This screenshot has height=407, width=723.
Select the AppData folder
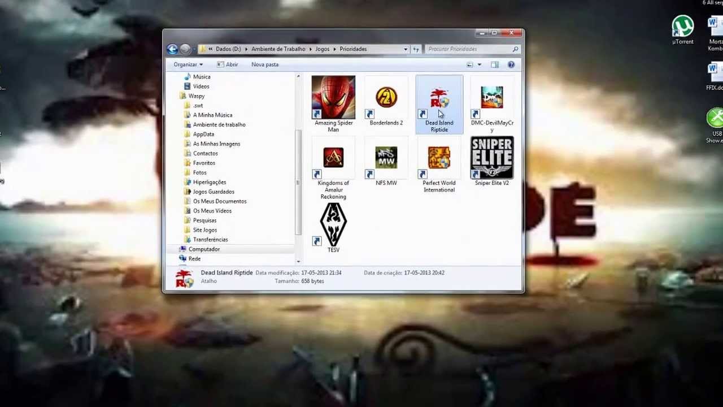coord(203,135)
